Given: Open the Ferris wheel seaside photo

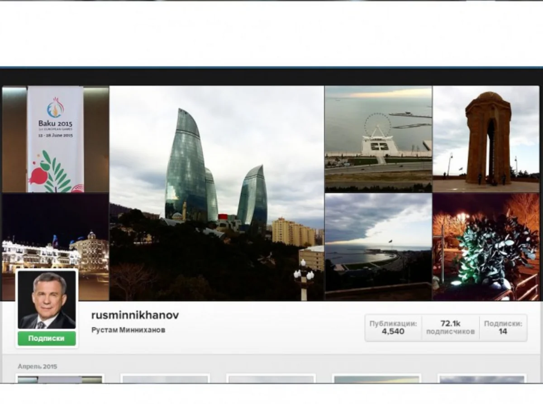Looking at the screenshot, I should click(x=378, y=139).
